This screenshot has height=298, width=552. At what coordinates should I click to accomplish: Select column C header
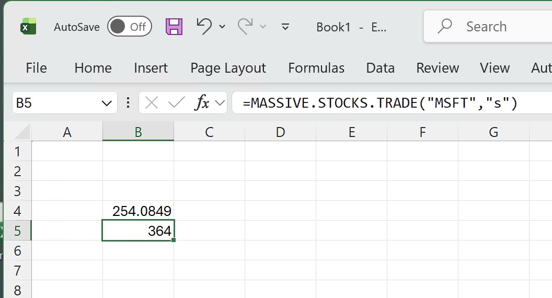[x=209, y=132]
